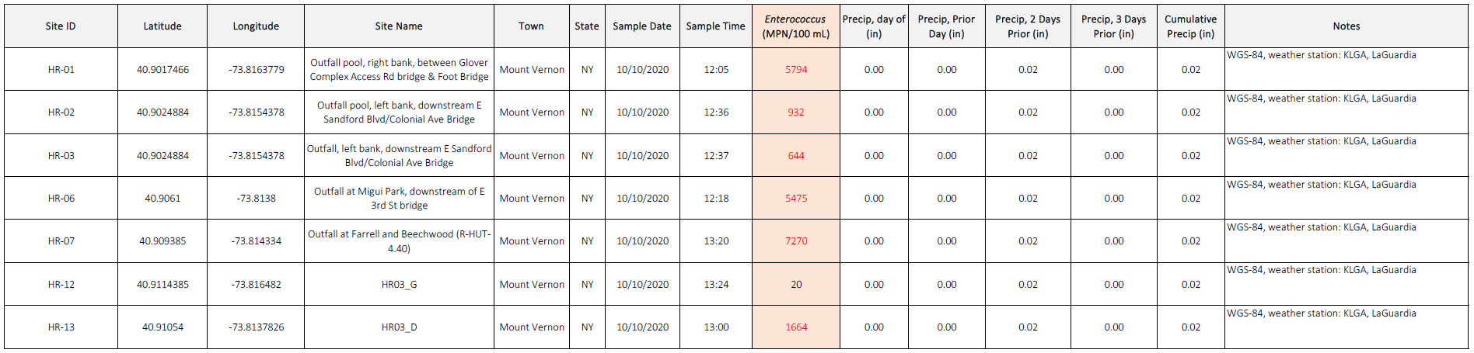Select the sample time 13:20 cell

(715, 241)
